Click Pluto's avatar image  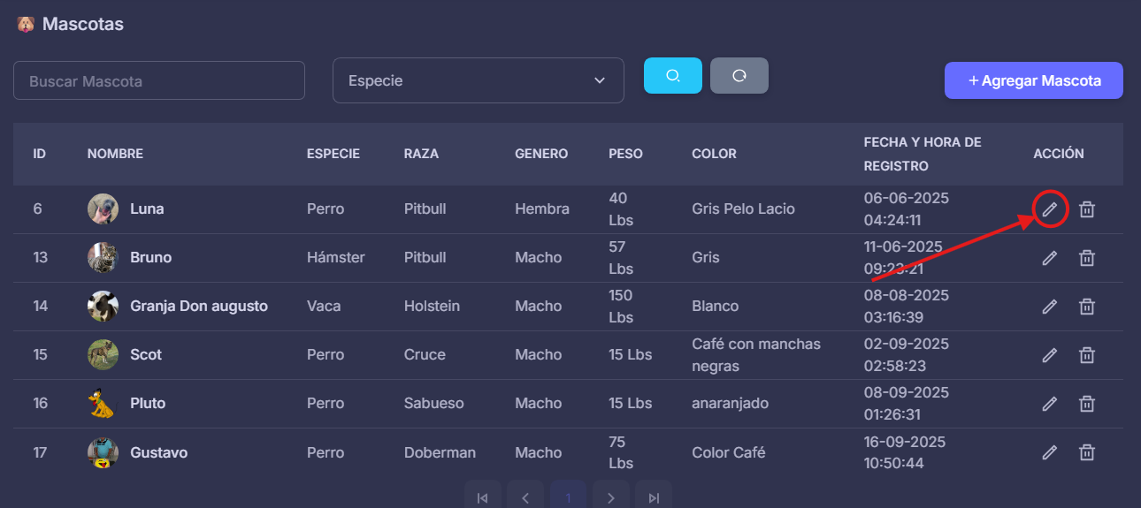[103, 404]
